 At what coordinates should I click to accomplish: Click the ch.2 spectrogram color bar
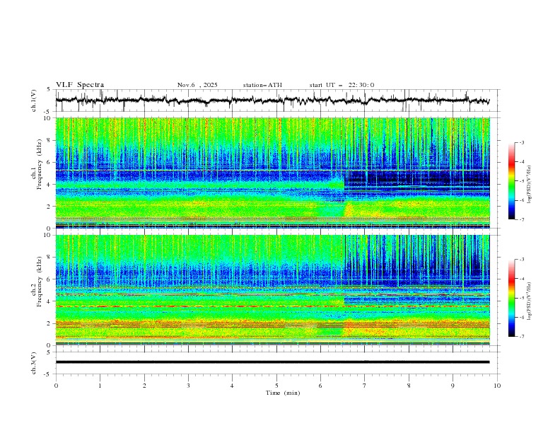[x=511, y=298]
